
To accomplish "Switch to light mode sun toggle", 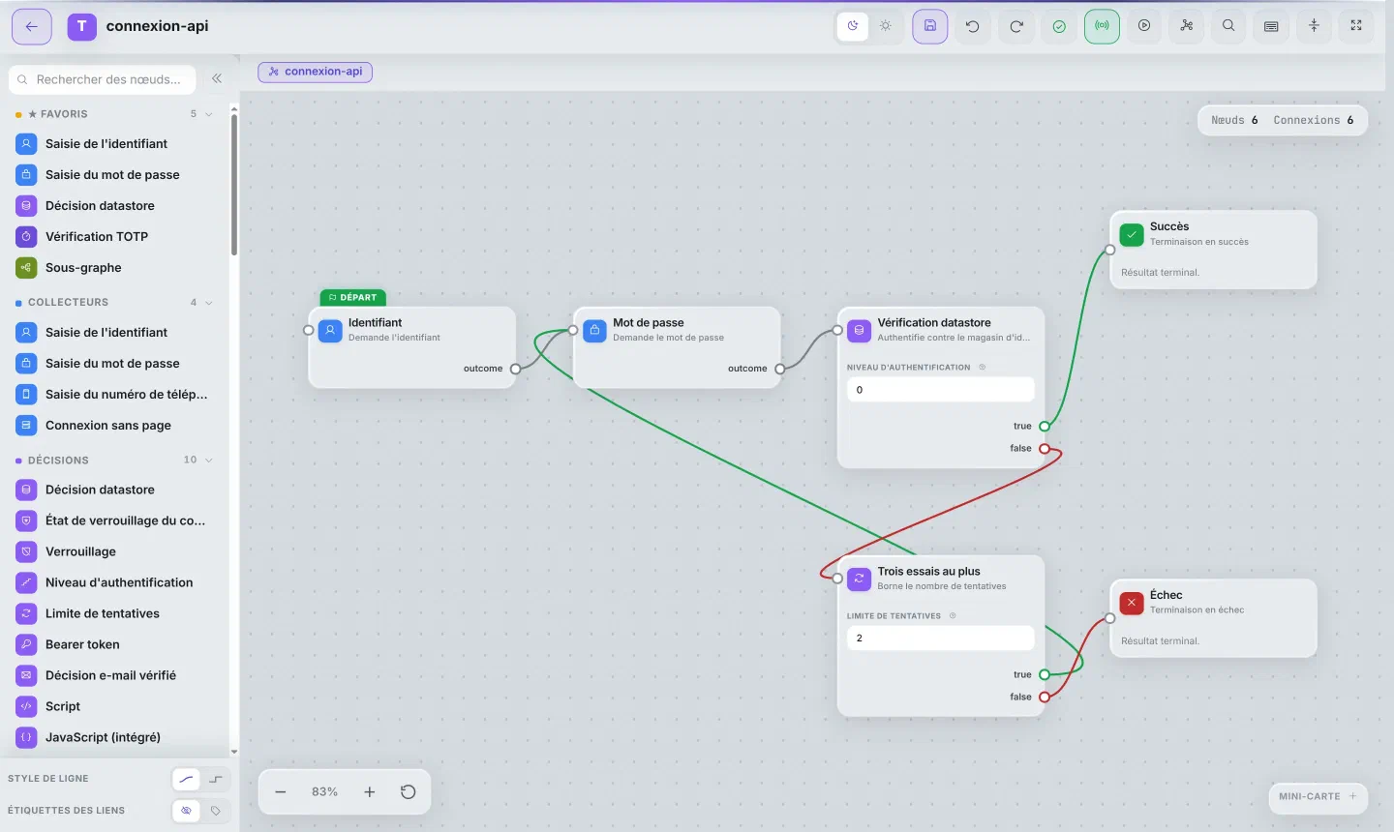I will [x=886, y=26].
